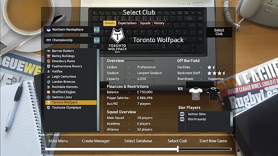The image size is (278, 156).
Task: Select Swinton Lions from the club list
Action: coord(71,97)
